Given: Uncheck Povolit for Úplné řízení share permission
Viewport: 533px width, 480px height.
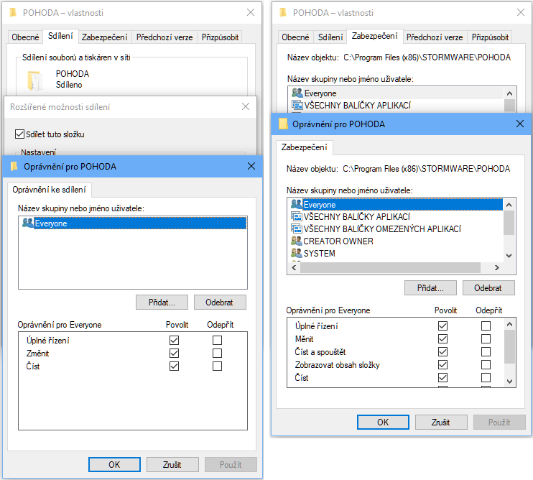Looking at the screenshot, I should pyautogui.click(x=174, y=341).
